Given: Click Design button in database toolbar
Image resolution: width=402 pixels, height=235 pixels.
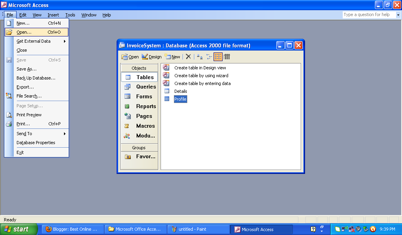Looking at the screenshot, I should tap(152, 57).
